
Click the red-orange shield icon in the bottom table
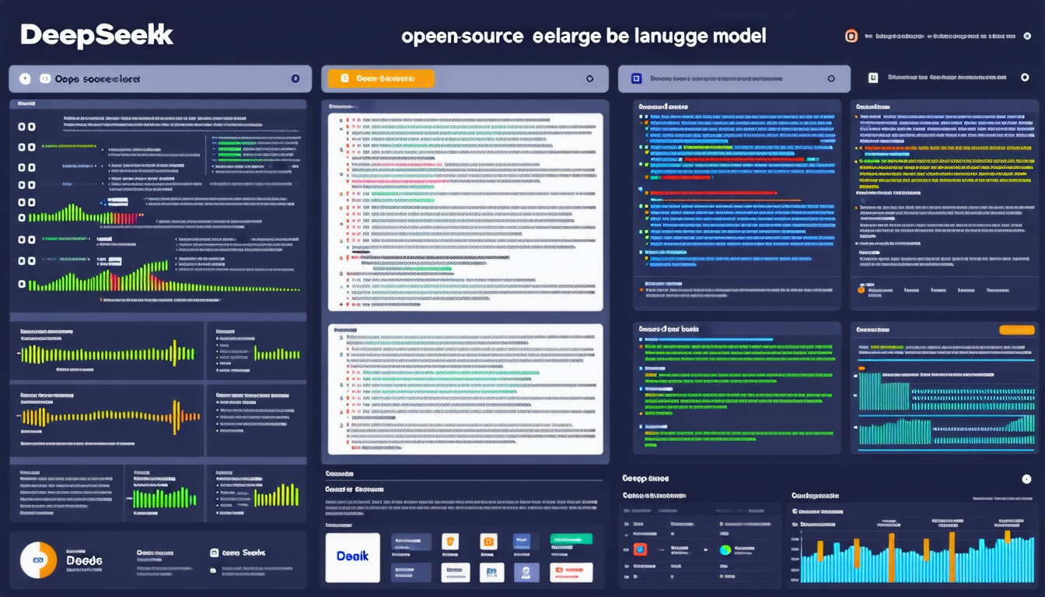[640, 550]
